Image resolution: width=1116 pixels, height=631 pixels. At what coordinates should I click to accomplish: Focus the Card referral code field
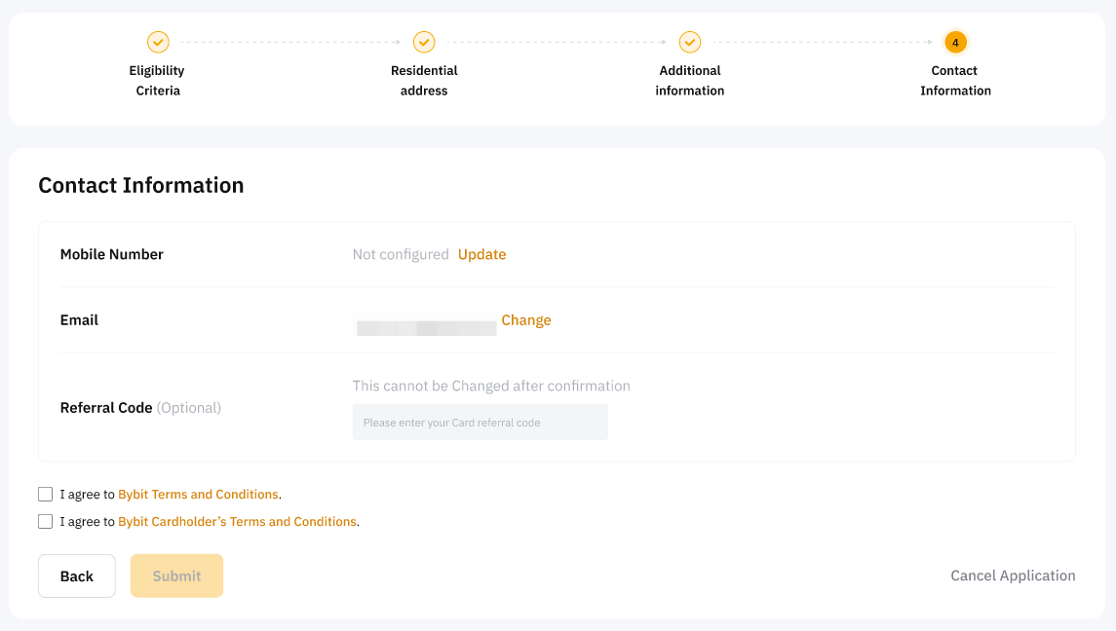pyautogui.click(x=480, y=423)
